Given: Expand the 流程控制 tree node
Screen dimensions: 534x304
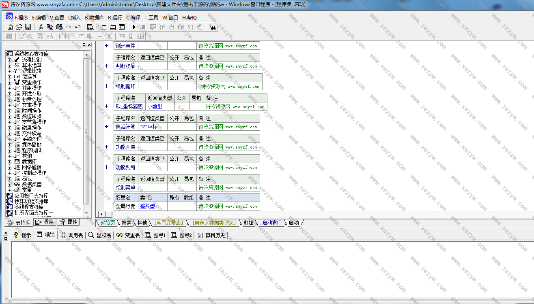Looking at the screenshot, I should point(10,60).
